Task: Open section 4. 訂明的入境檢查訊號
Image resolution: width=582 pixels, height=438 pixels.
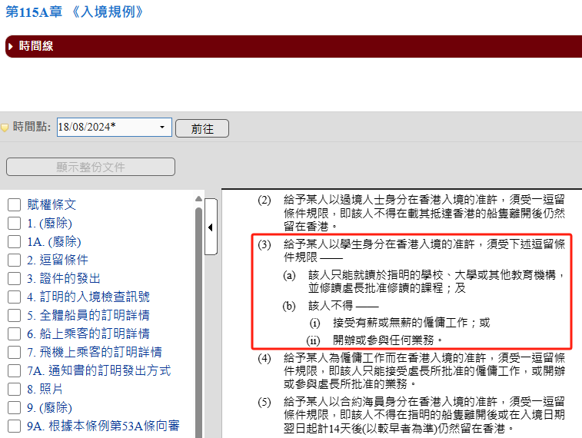Action: (88, 297)
